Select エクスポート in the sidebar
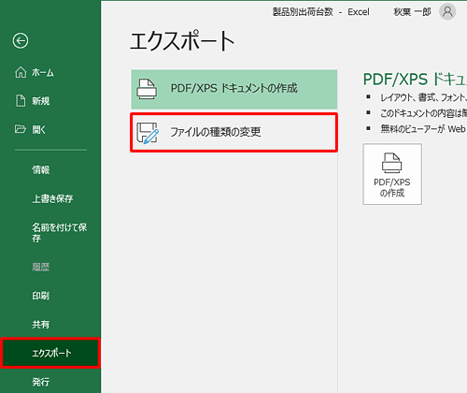This screenshot has height=393, width=467. point(50,353)
